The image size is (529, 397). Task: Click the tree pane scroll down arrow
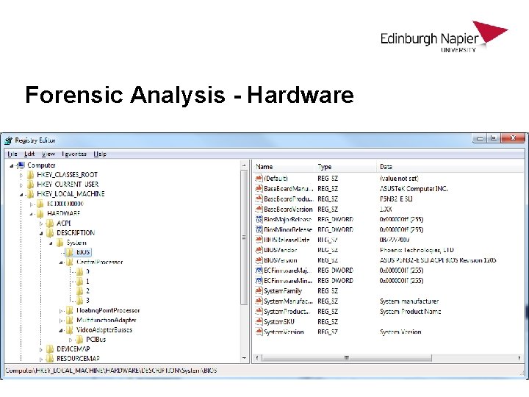coord(244,358)
